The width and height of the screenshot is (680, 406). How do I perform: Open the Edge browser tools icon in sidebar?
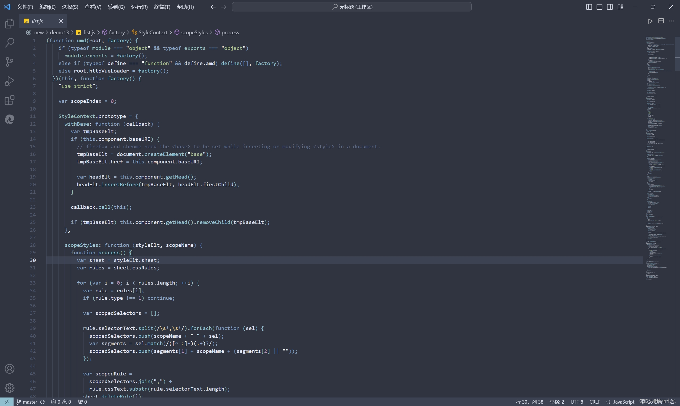[10, 119]
